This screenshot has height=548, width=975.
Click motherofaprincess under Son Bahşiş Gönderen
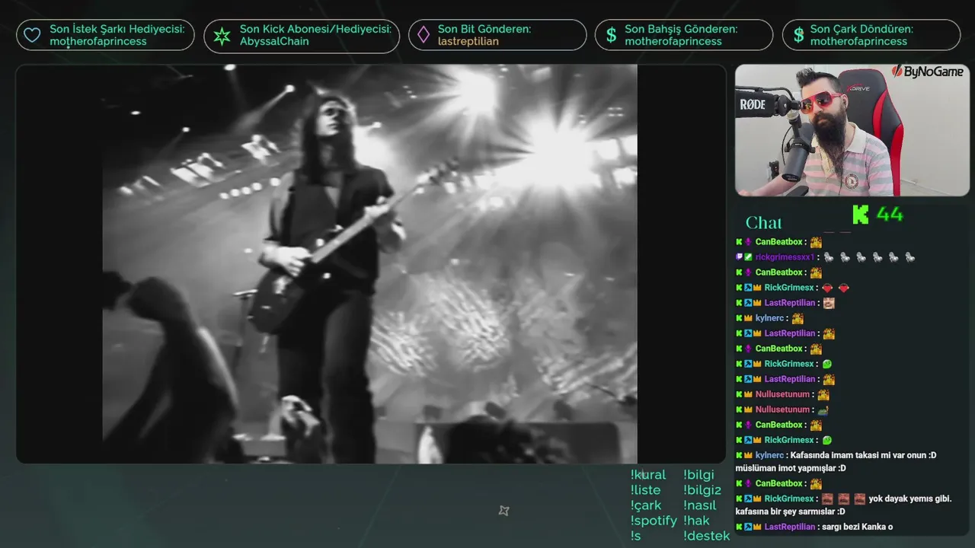pos(673,41)
